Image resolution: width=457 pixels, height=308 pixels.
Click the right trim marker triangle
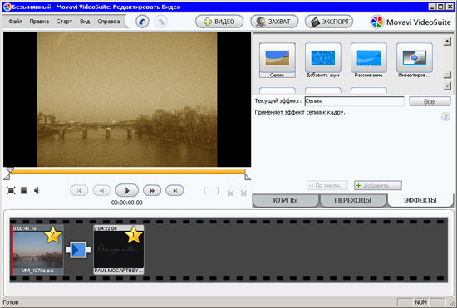click(248, 177)
